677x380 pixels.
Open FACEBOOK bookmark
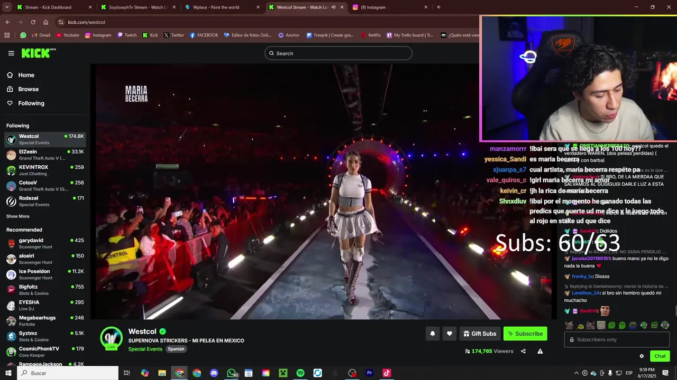203,35
